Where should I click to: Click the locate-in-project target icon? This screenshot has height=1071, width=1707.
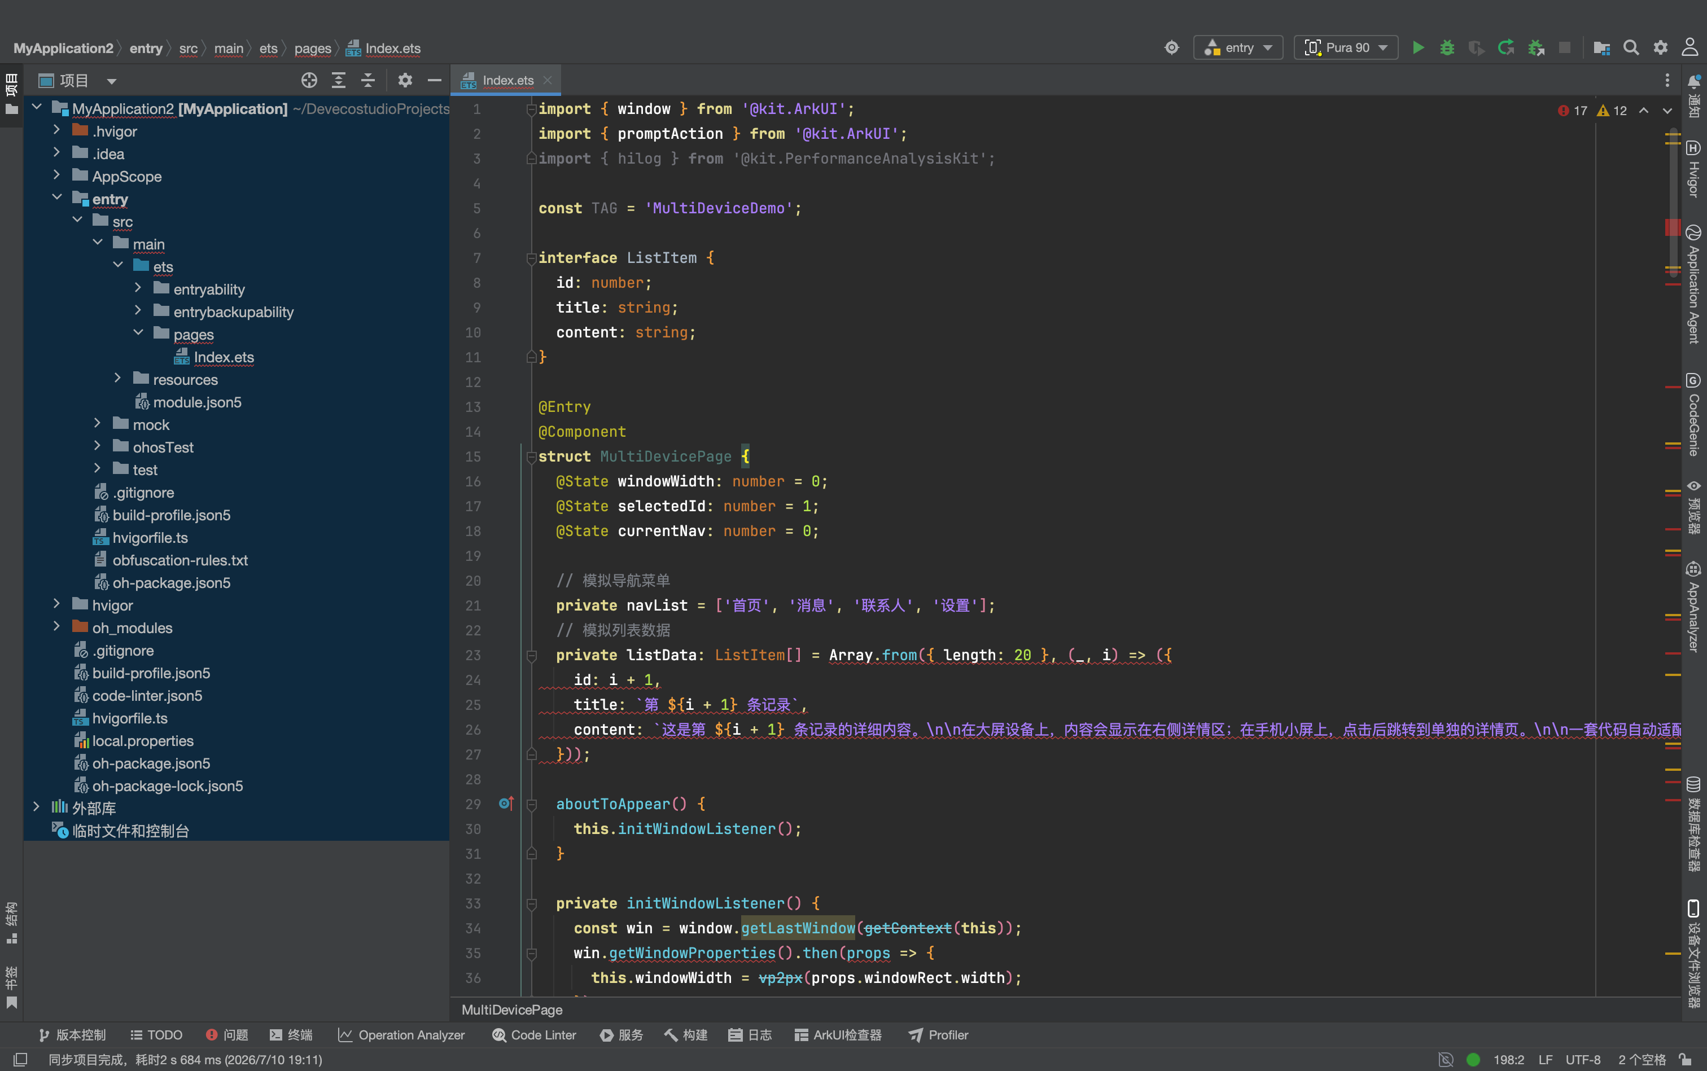pos(309,81)
